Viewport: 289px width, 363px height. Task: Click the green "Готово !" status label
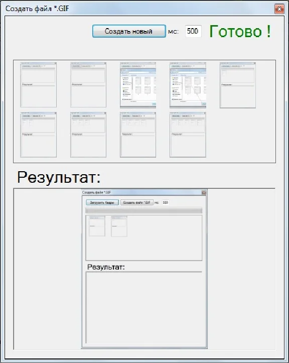(x=240, y=31)
